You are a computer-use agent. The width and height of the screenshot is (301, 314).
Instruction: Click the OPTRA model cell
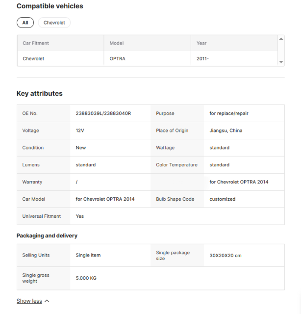coord(118,58)
